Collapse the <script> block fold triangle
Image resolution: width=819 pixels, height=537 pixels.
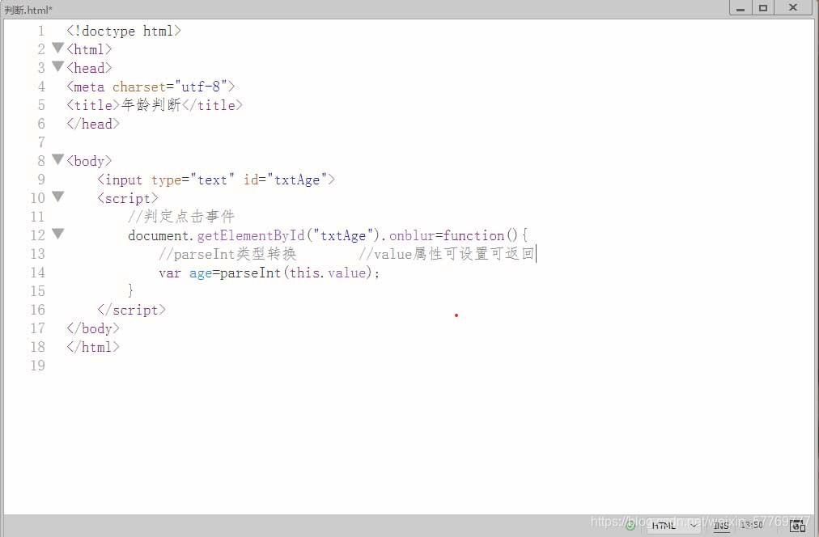(58, 197)
